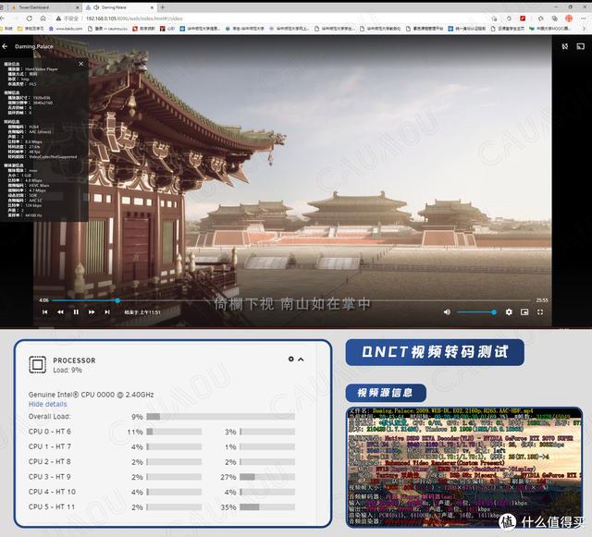The height and width of the screenshot is (537, 592).
Task: Open the favorites star icon in toolbar
Action: coord(540,18)
